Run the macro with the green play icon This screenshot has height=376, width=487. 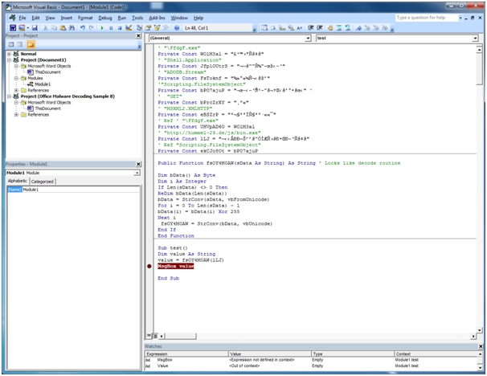(102, 28)
